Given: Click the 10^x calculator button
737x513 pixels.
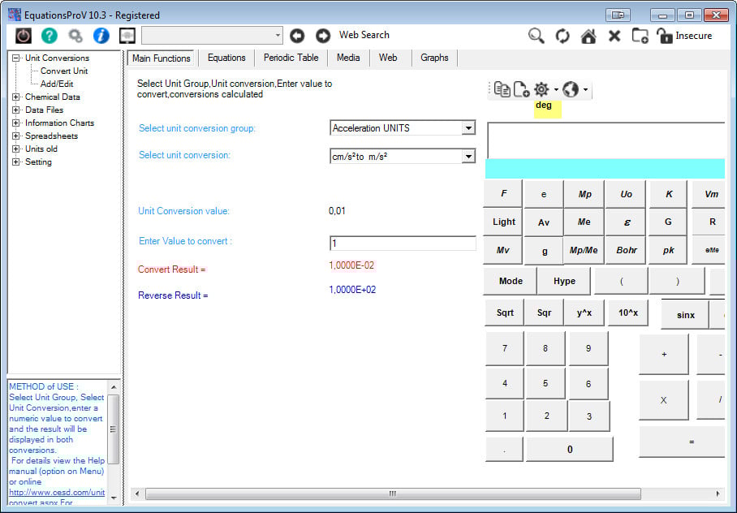Looking at the screenshot, I should pyautogui.click(x=628, y=313).
